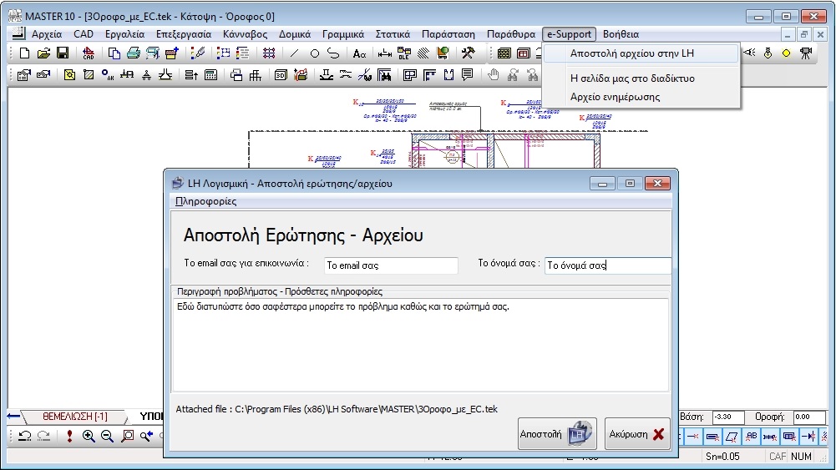Viewport: 836px width, 470px height.
Task: Click the text tool icon
Action: click(x=359, y=53)
